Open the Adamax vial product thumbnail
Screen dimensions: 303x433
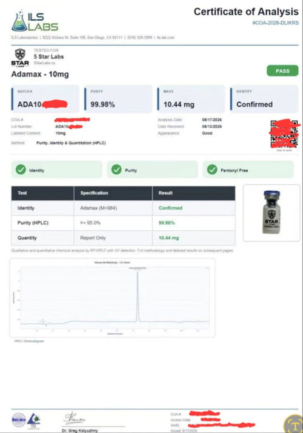click(271, 213)
